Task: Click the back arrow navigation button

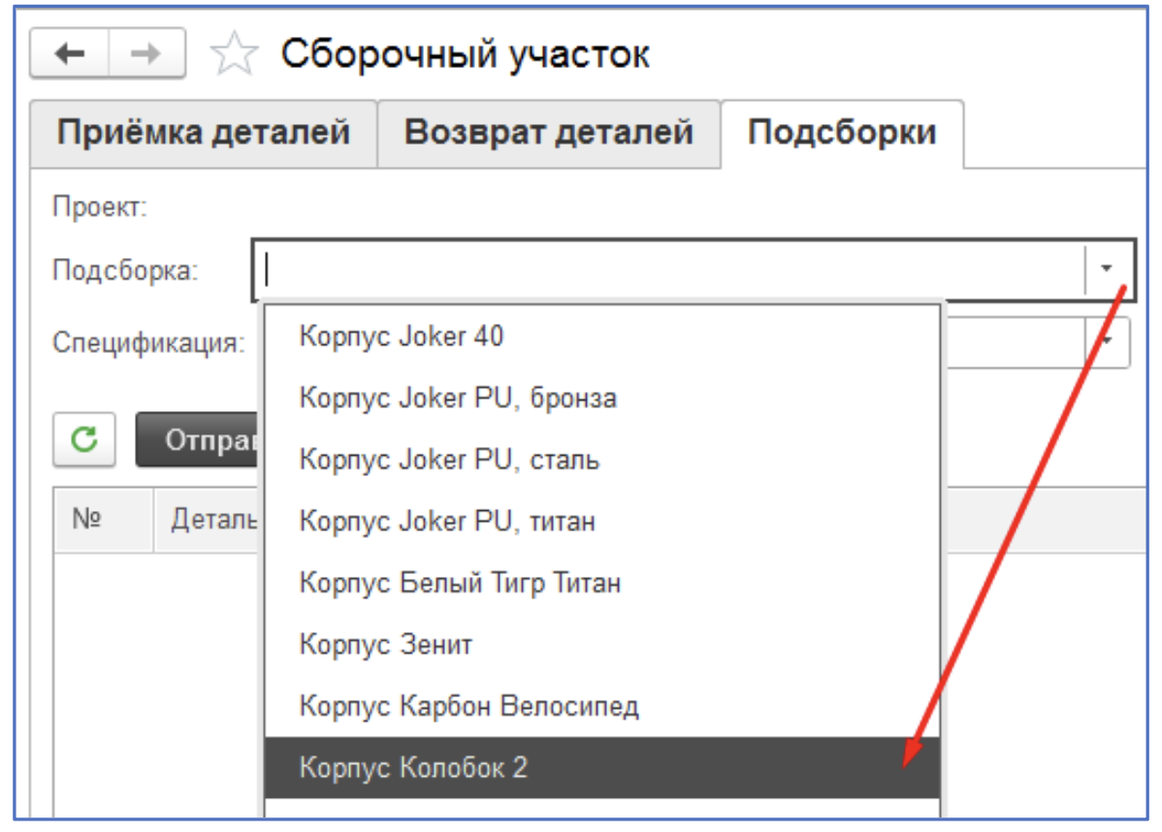Action: tap(70, 54)
